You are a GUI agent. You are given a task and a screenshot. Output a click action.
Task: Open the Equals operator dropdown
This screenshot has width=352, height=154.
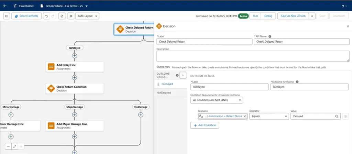[269, 116]
